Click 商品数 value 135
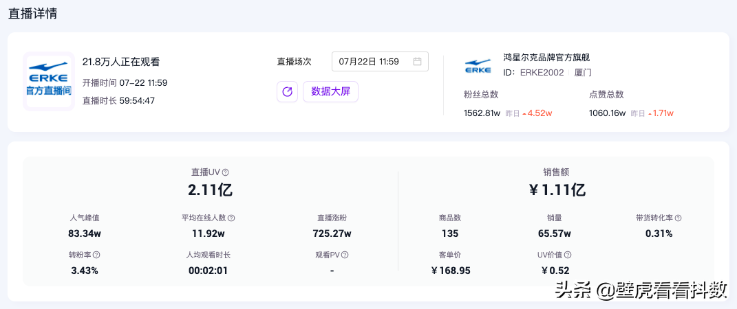The image size is (737, 309). click(x=450, y=233)
